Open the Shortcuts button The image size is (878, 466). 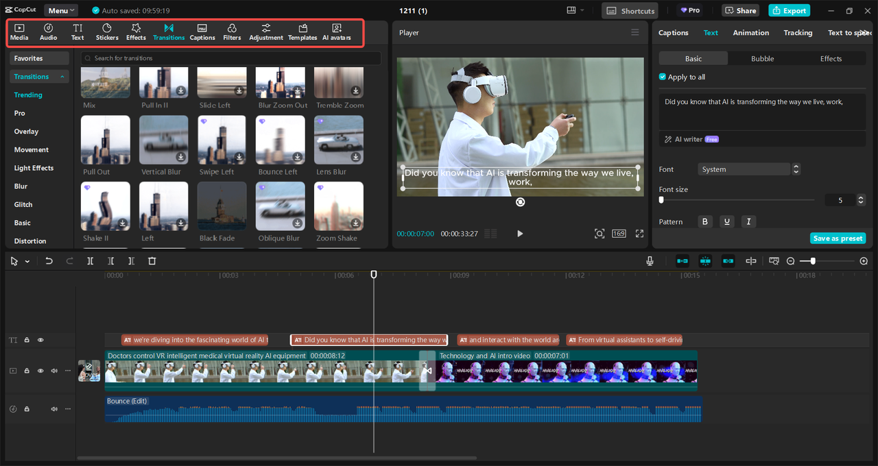click(630, 10)
